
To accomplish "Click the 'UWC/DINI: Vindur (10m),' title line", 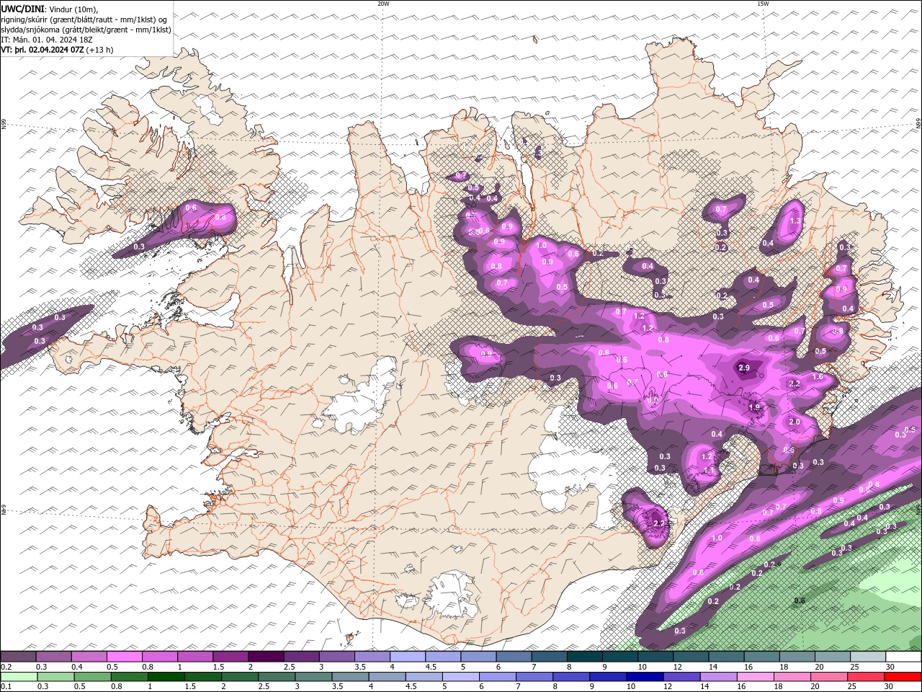I will click(50, 9).
